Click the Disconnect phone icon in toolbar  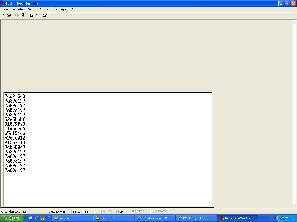[x=23, y=15]
